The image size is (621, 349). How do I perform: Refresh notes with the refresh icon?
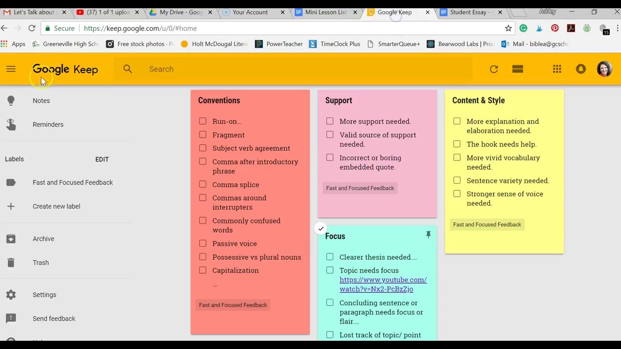click(494, 69)
